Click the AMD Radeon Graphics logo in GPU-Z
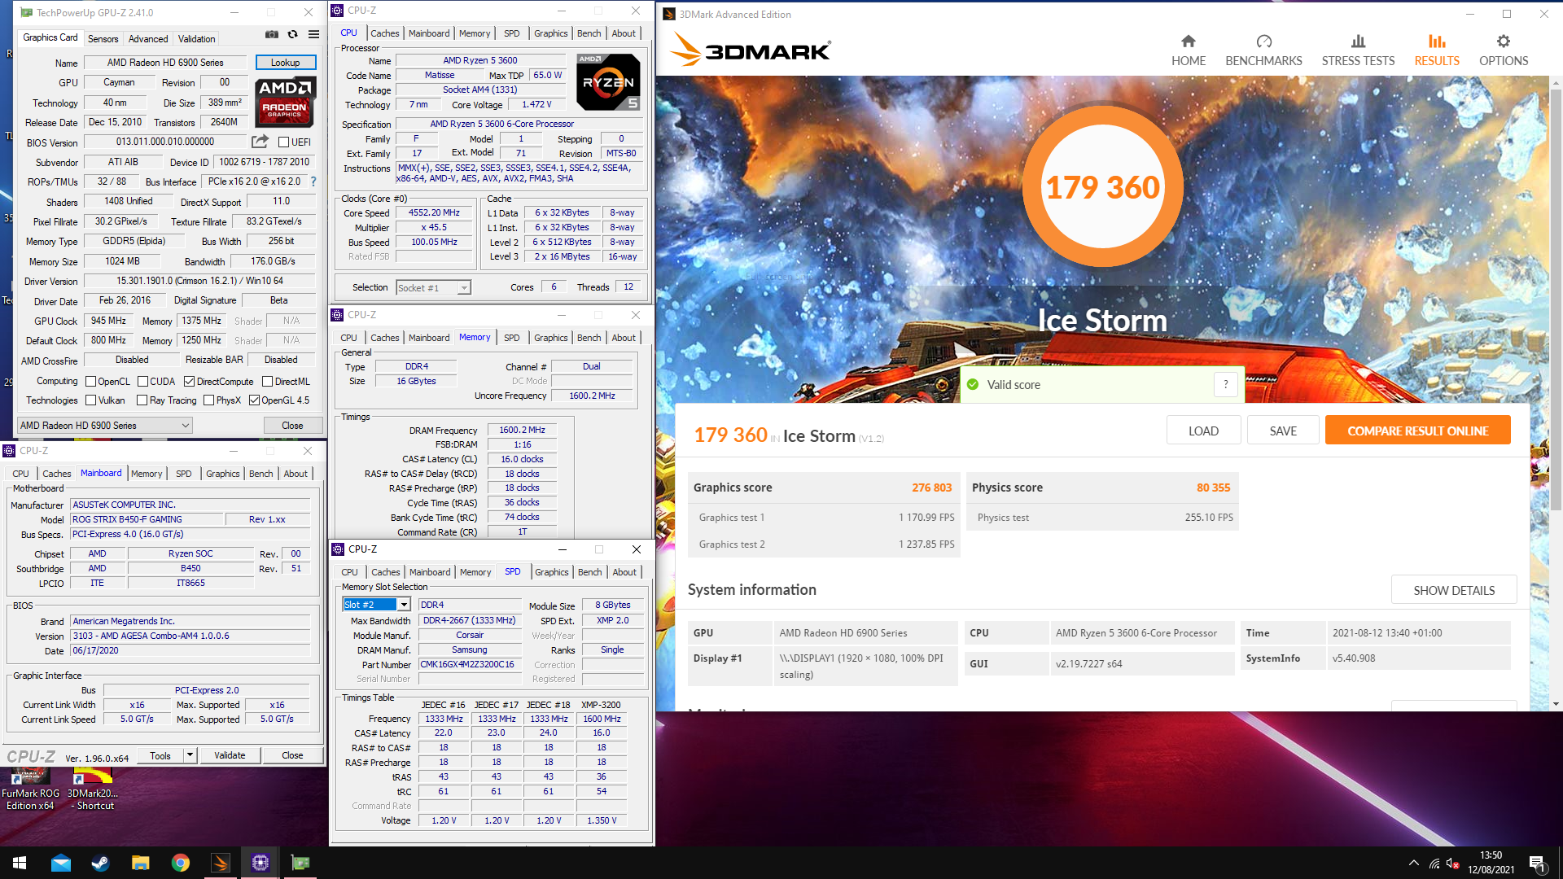 [x=285, y=102]
